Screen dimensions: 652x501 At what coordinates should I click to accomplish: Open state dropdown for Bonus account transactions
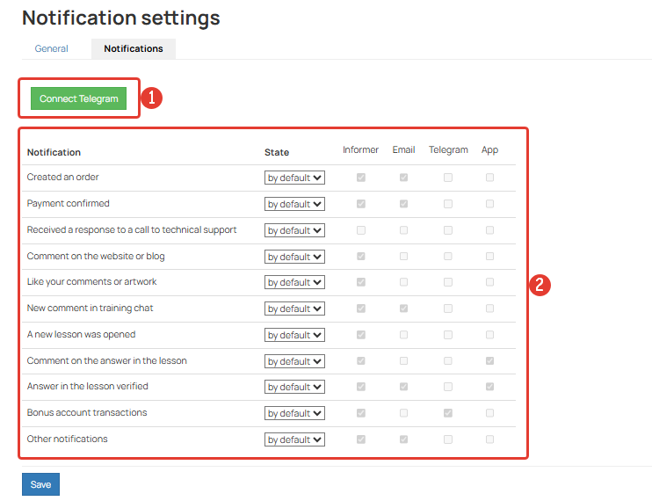[x=294, y=413]
